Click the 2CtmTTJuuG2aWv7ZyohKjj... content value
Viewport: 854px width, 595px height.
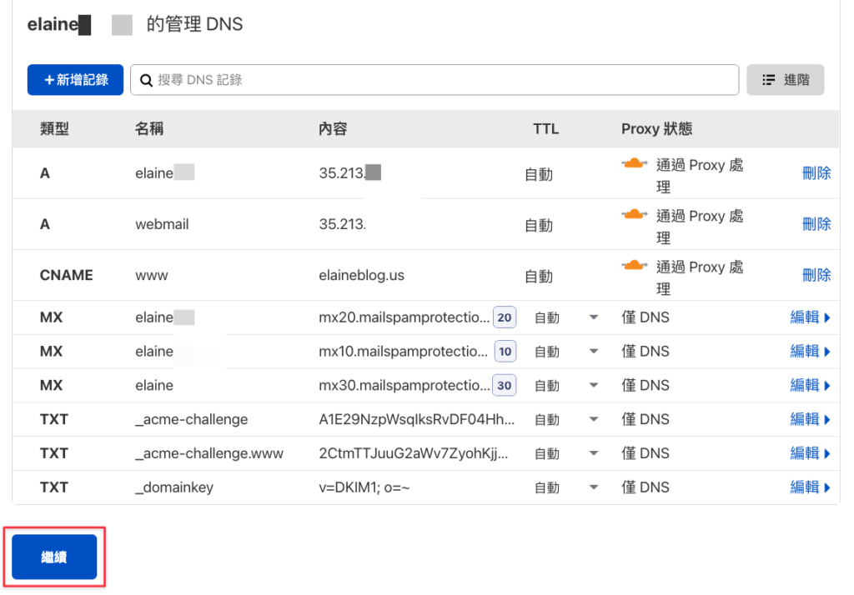pyautogui.click(x=414, y=453)
